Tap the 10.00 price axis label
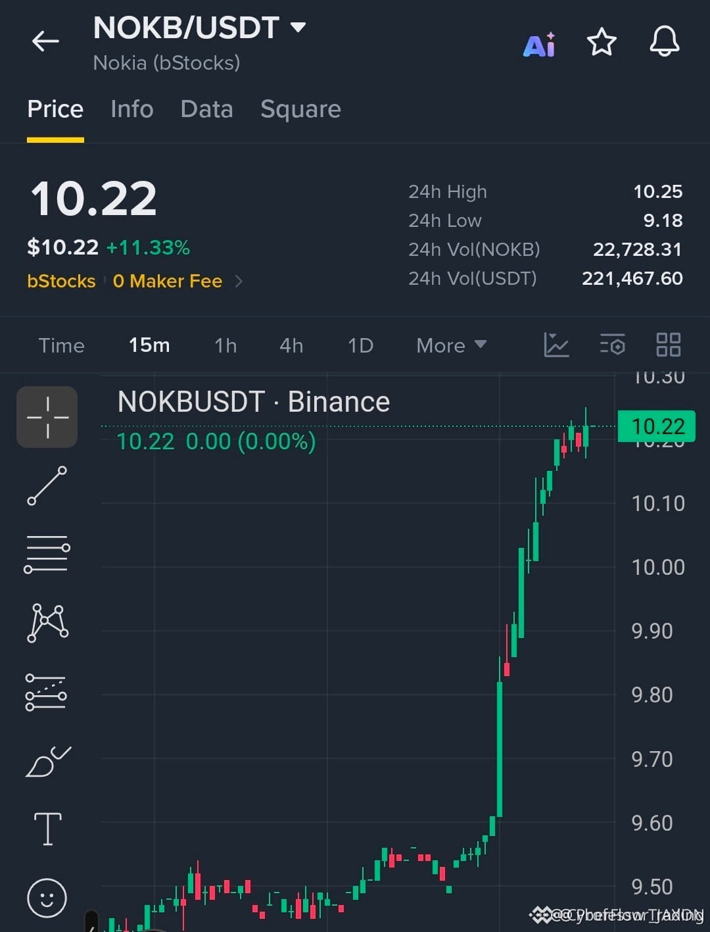Viewport: 710px width, 932px height. tap(658, 567)
